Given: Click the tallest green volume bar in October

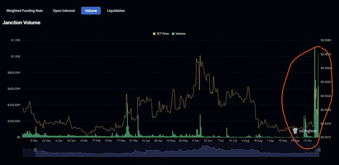Looking at the screenshot, I should (314, 92).
